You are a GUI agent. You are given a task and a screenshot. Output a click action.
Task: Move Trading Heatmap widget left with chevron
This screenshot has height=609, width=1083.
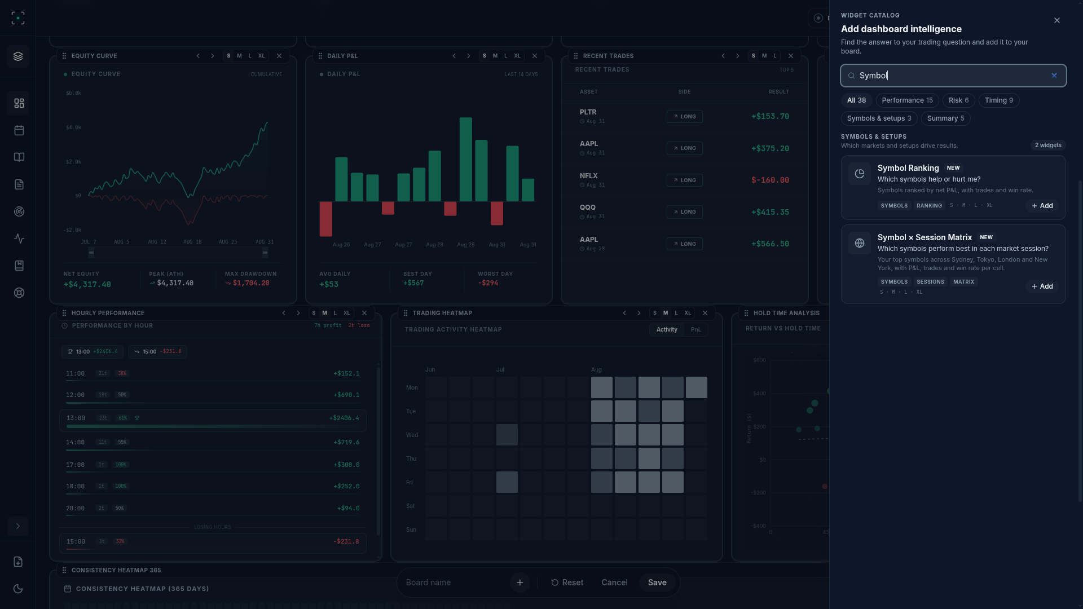pos(624,313)
